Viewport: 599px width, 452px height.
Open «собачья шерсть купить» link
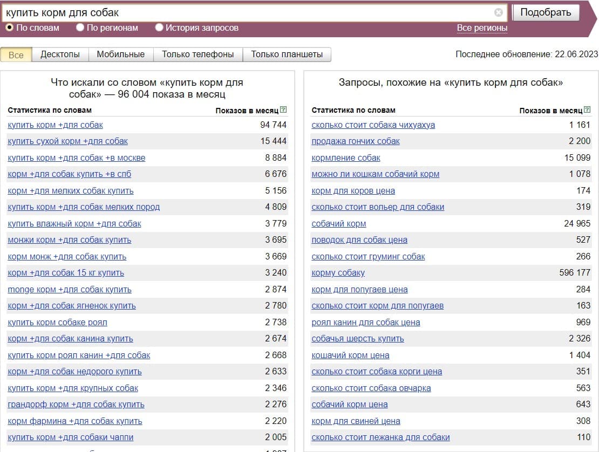point(358,339)
